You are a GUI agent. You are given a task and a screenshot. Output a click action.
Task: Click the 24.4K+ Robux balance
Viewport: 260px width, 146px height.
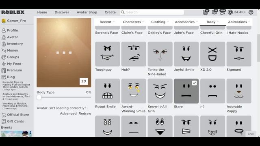pyautogui.click(x=240, y=12)
